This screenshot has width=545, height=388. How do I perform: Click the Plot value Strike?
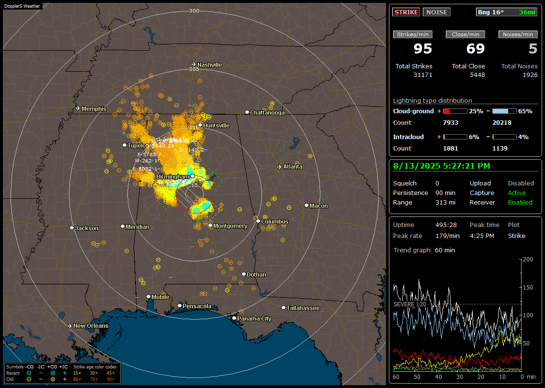tap(516, 236)
